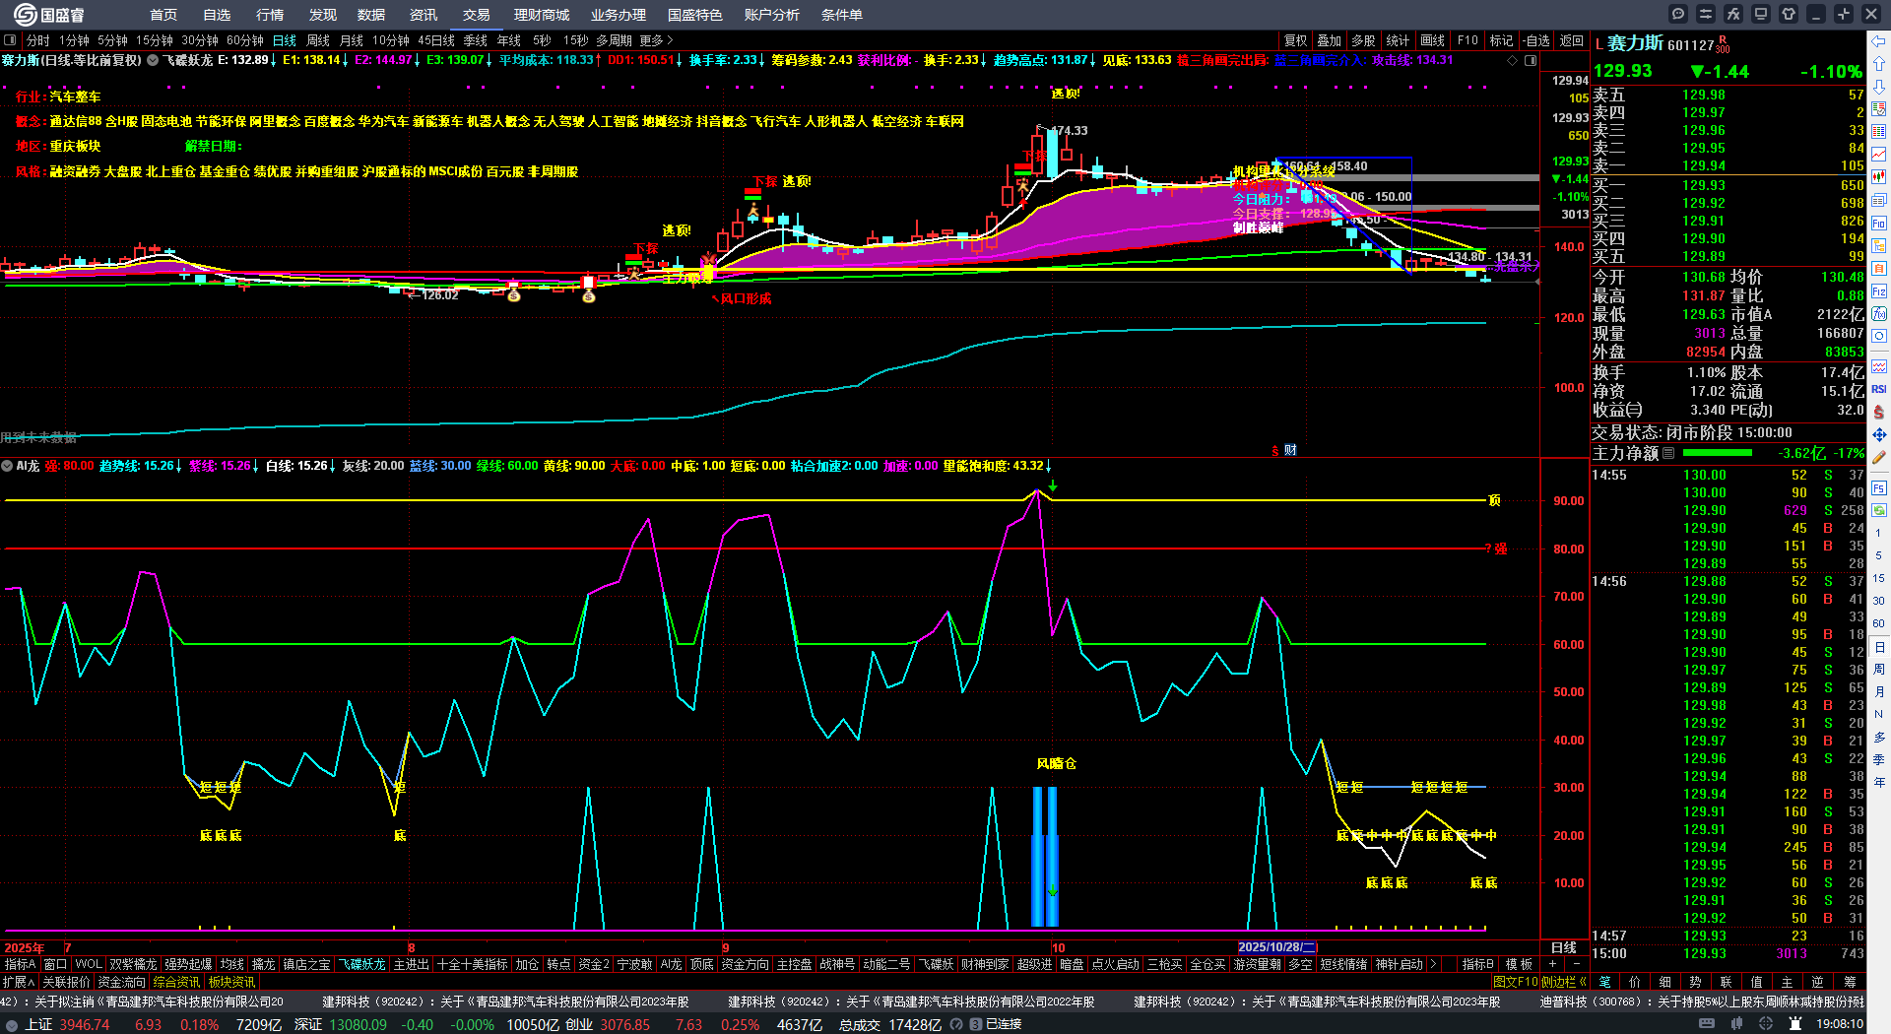This screenshot has height=1034, width=1891.
Task: Open the tree structure sidebar icon
Action: [x=1879, y=246]
